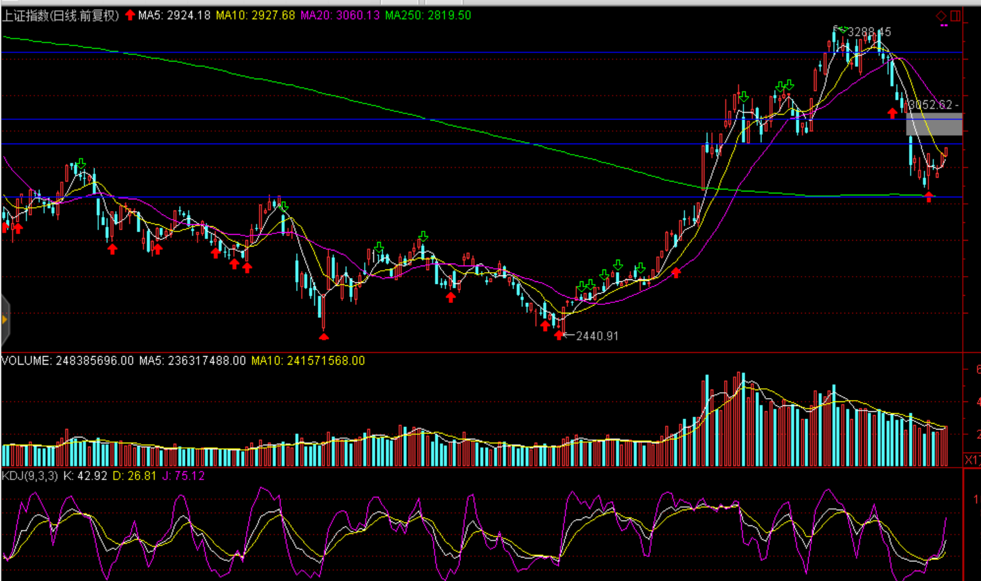This screenshot has width=981, height=581.
Task: Click the red split-window rectangle icon
Action: click(x=955, y=16)
